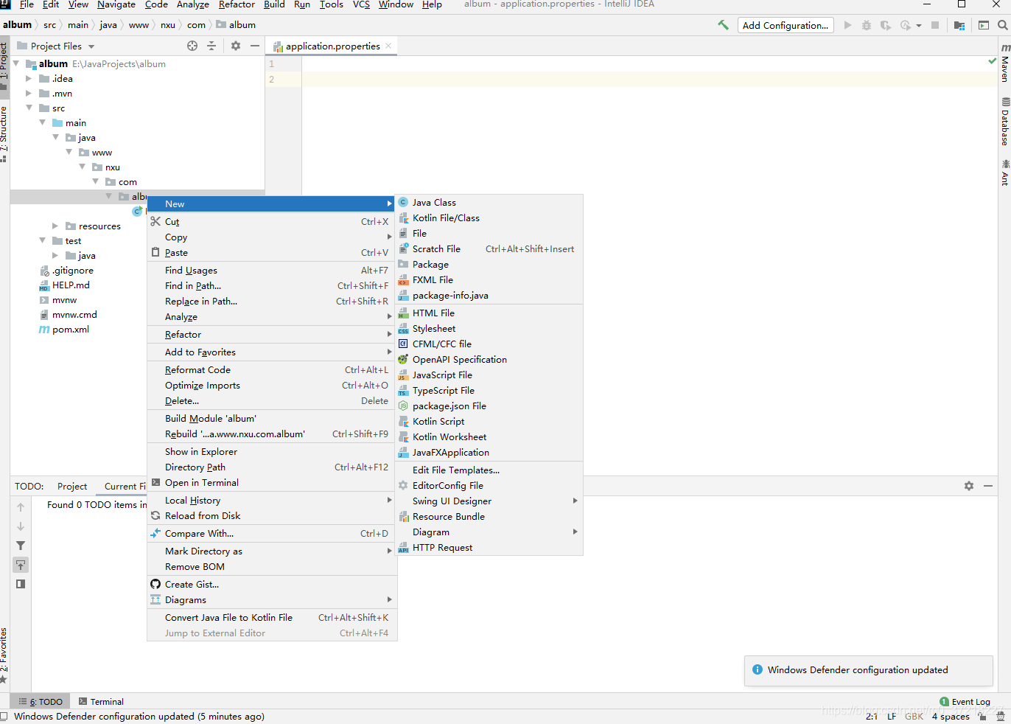
Task: Click the Add Configuration... button
Action: [786, 25]
